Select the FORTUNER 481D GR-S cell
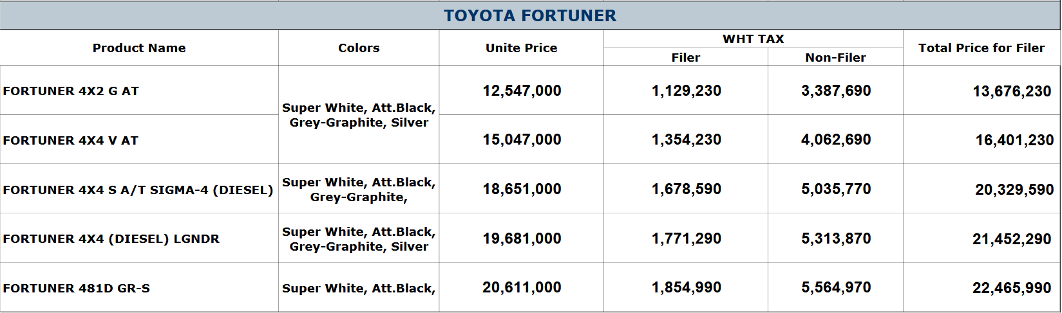Viewport: 1062px width, 313px height. (x=77, y=288)
